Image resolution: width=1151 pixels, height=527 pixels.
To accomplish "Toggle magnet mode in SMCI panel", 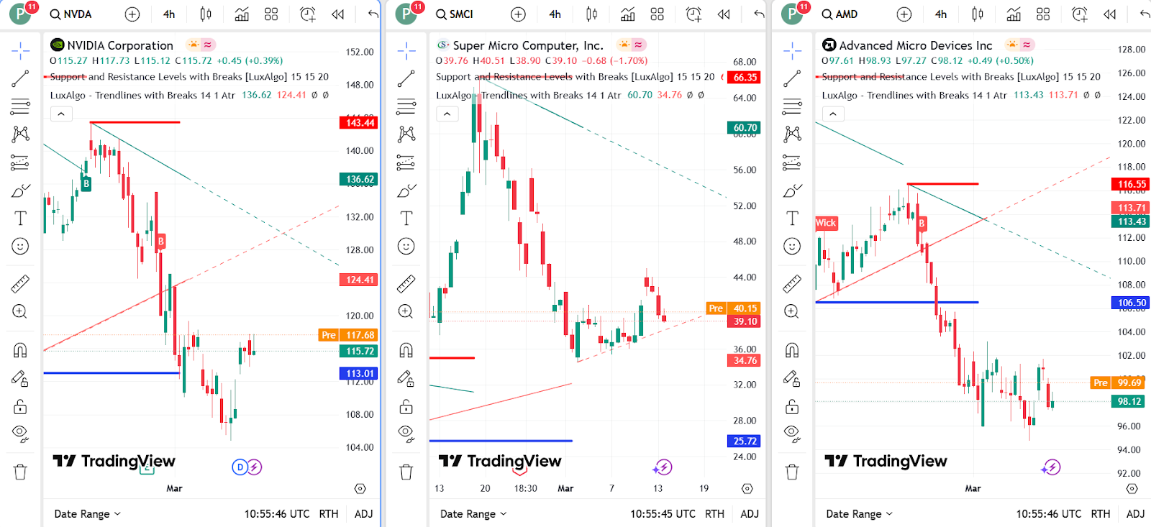I will [x=406, y=350].
